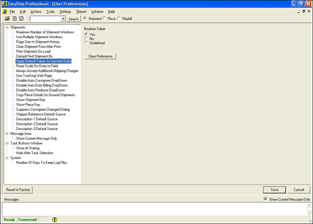
Task: Click the Search button
Action: click(x=73, y=19)
